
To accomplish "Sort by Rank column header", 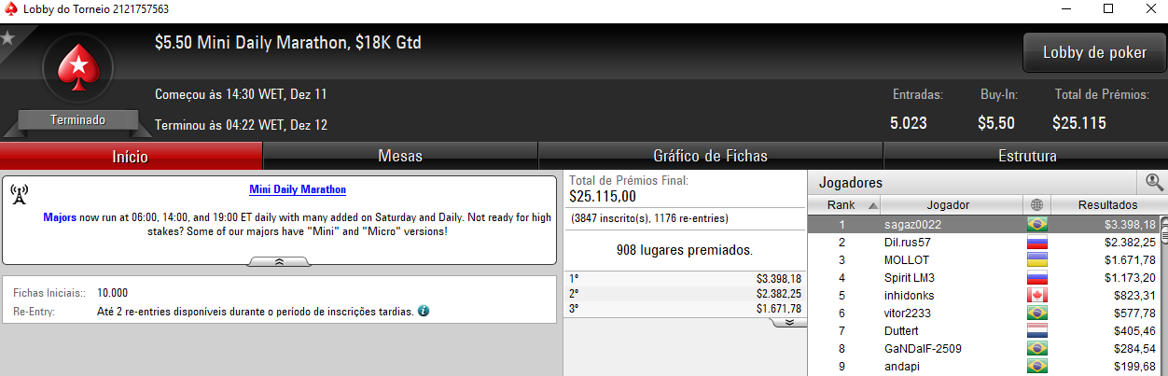I will pyautogui.click(x=843, y=205).
